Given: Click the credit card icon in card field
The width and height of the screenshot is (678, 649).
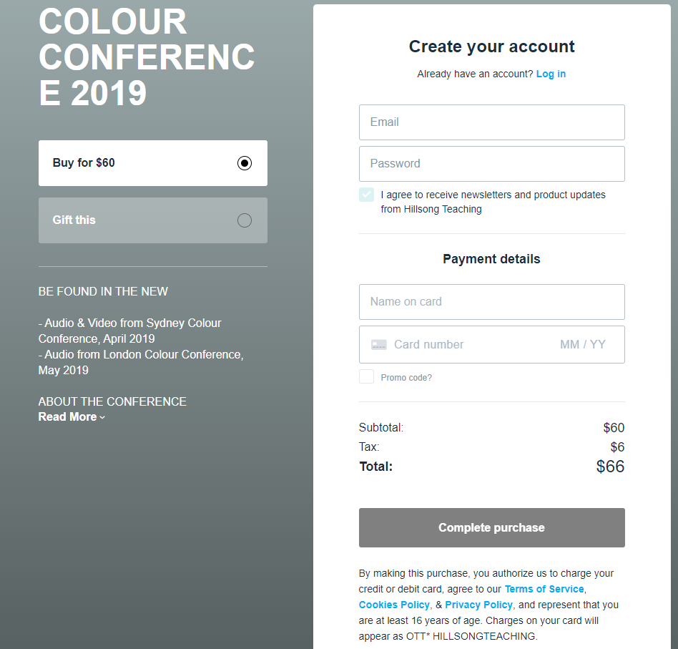Looking at the screenshot, I should [379, 345].
